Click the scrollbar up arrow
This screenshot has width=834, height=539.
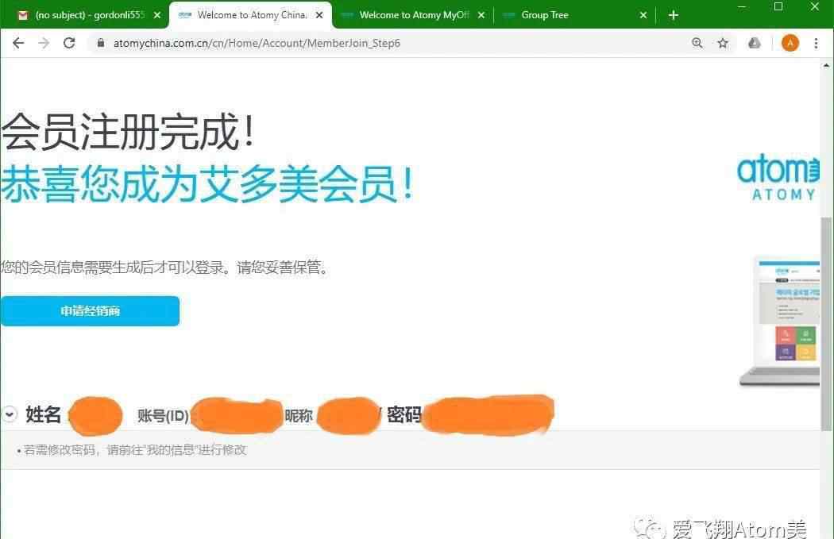pyautogui.click(x=826, y=66)
